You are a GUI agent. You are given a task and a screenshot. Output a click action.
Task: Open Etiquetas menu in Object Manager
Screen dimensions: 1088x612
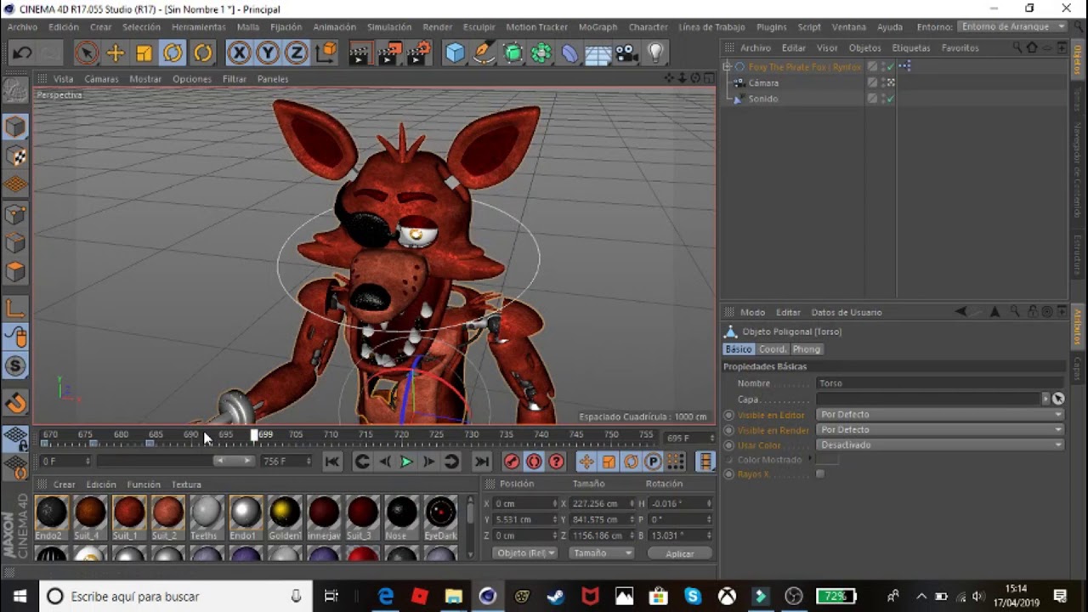(911, 48)
